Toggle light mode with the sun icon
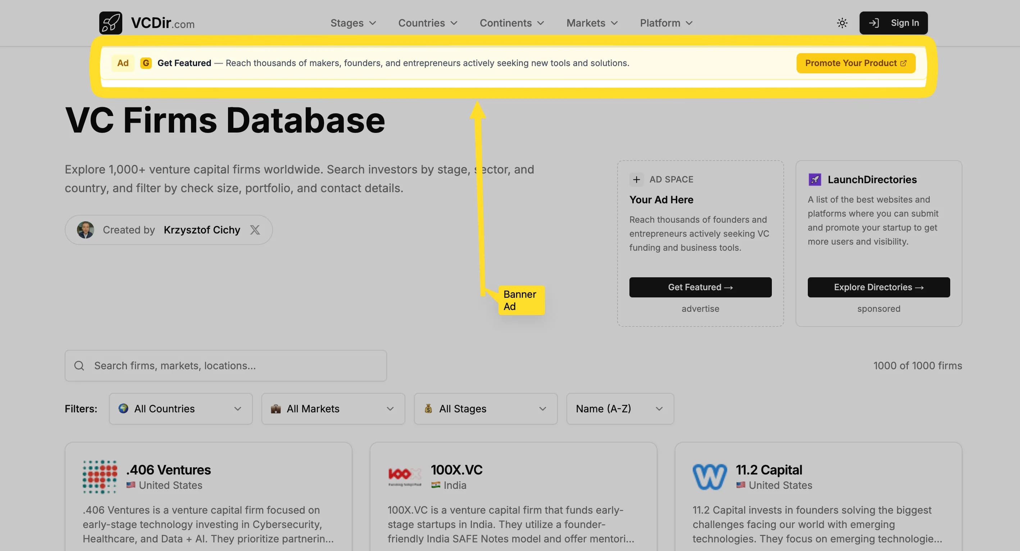This screenshot has height=551, width=1020. (x=842, y=23)
